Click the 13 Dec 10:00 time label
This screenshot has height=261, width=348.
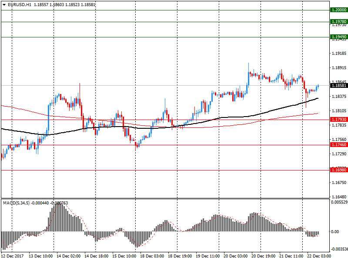coord(40,256)
